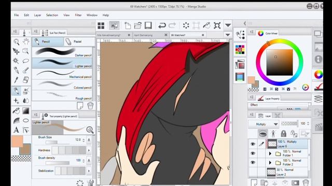Select the Gradient tool
This screenshot has width=332, height=186.
pyautogui.click(x=26, y=111)
